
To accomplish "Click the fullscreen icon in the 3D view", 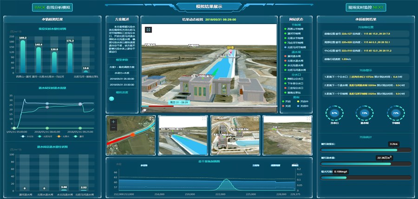I will coord(148,30).
